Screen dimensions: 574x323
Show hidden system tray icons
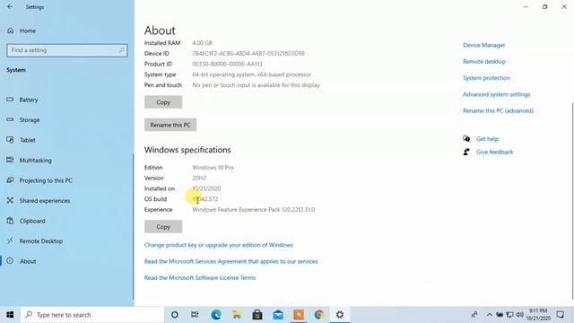pyautogui.click(x=489, y=315)
